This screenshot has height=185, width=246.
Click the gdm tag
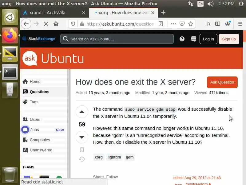(129, 157)
